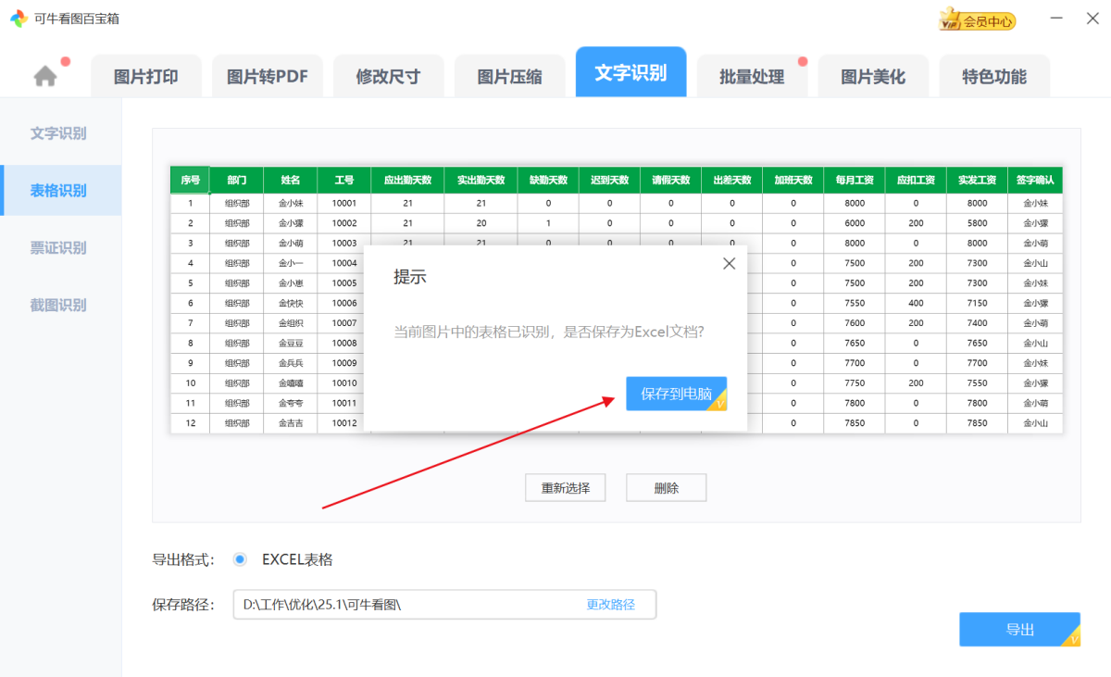Switch to the 图片打印 tab

[146, 77]
